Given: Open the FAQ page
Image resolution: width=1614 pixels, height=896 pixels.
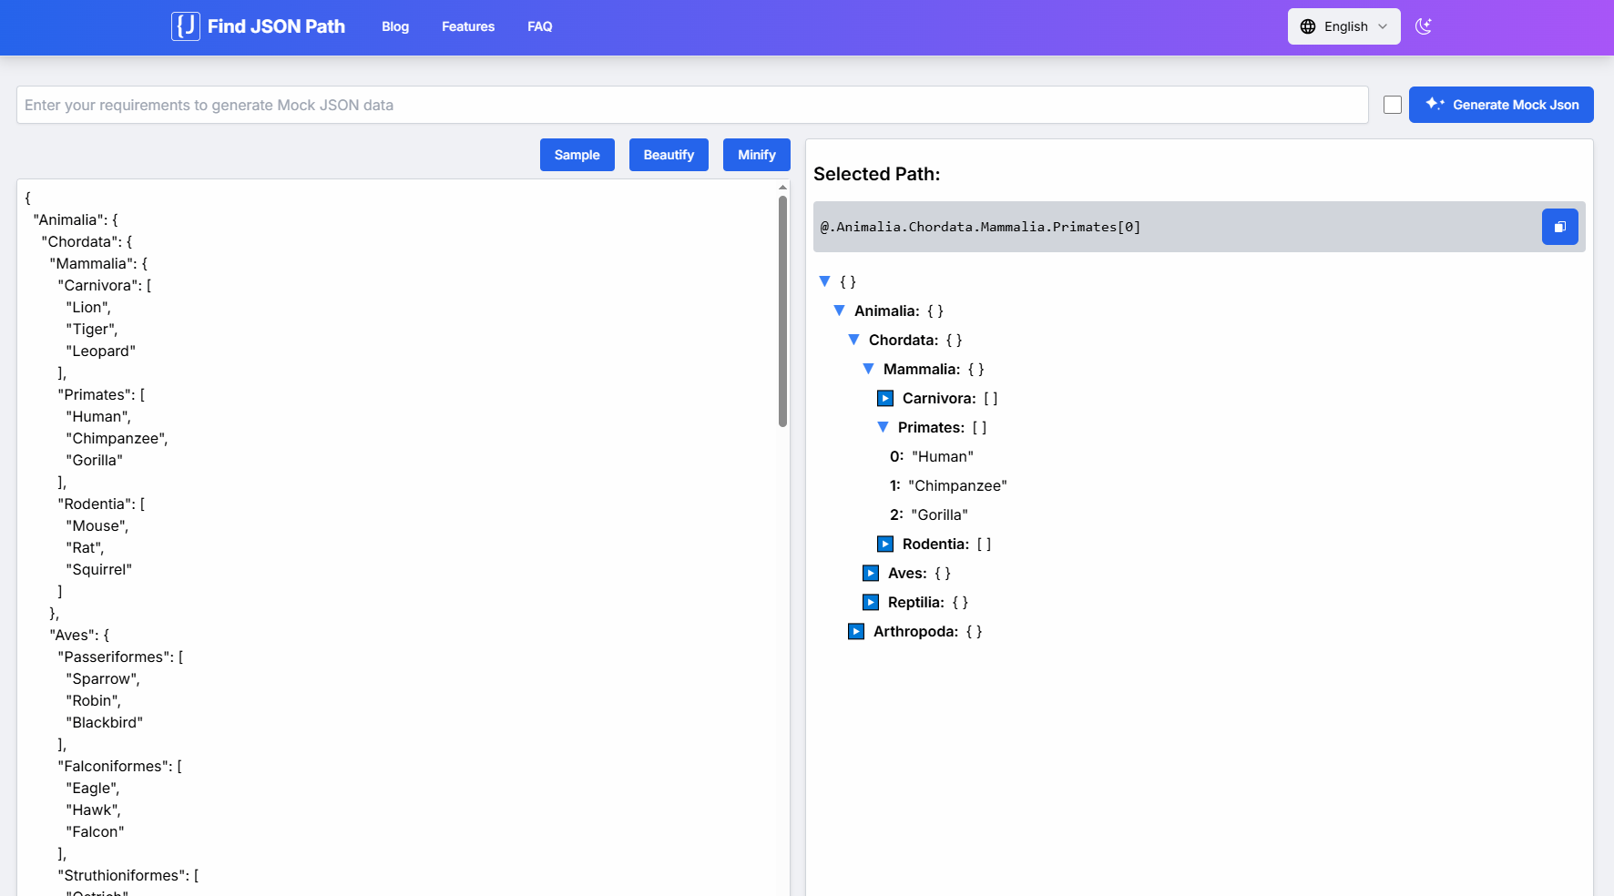Looking at the screenshot, I should (x=539, y=26).
